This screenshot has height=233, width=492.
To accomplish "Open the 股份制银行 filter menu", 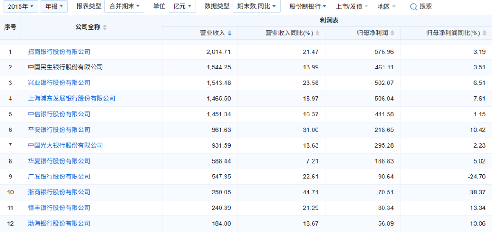I will (x=308, y=6).
